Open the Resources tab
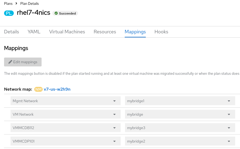This screenshot has height=149, width=240. 105,32
